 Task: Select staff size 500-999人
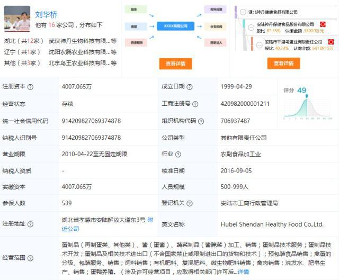click(235, 187)
